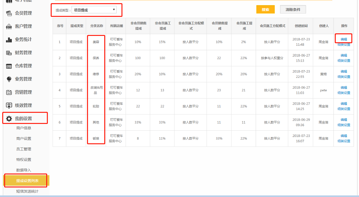359x197 pixels.
Task: Click the 清除条件 button
Action: (x=293, y=10)
